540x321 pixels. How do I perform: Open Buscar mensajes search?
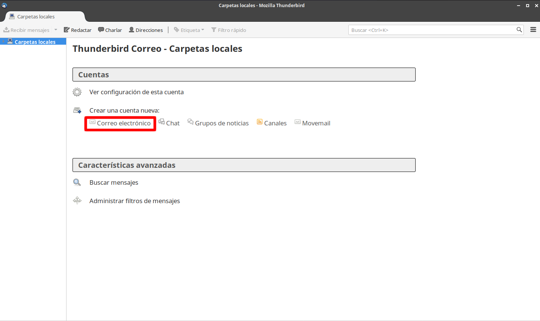point(114,182)
